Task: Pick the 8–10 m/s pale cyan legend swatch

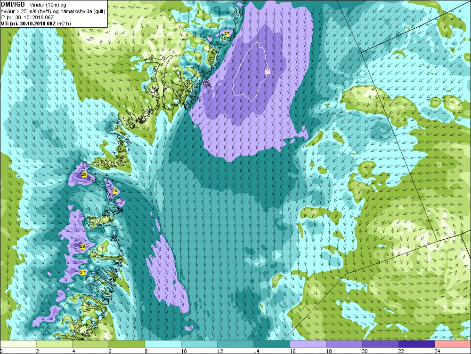Action: pyautogui.click(x=163, y=344)
